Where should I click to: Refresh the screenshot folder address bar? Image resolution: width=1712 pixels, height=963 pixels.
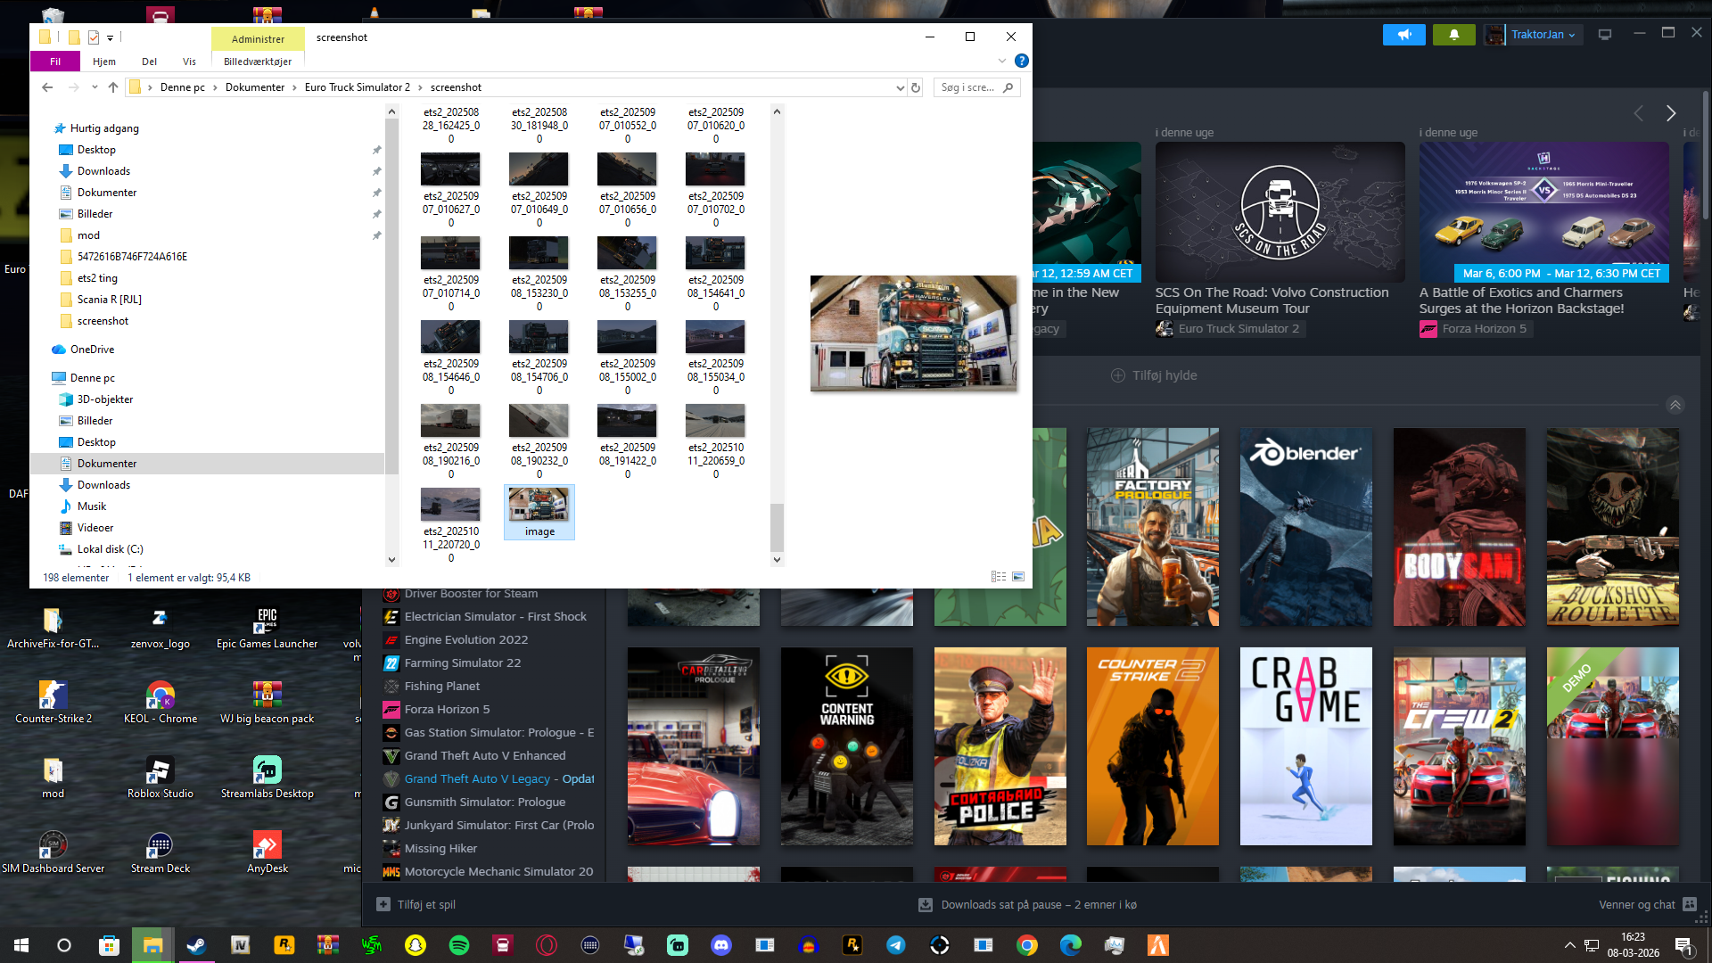click(916, 87)
